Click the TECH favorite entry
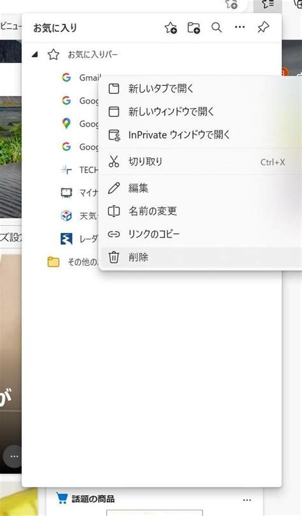 (80, 170)
